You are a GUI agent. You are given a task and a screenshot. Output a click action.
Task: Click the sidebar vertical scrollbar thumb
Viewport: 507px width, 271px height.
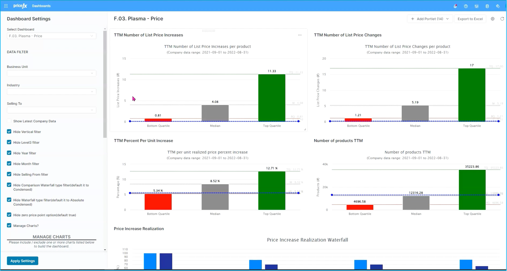coord(105,85)
